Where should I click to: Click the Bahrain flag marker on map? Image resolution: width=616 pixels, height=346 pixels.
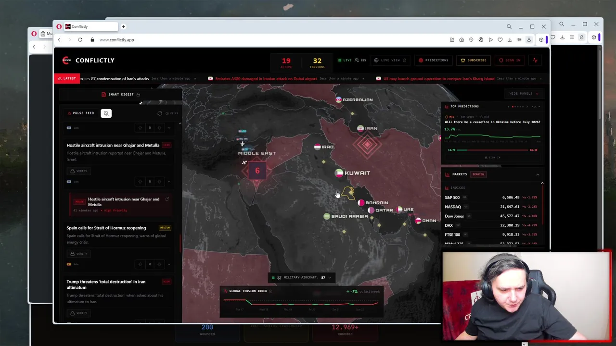click(x=361, y=203)
